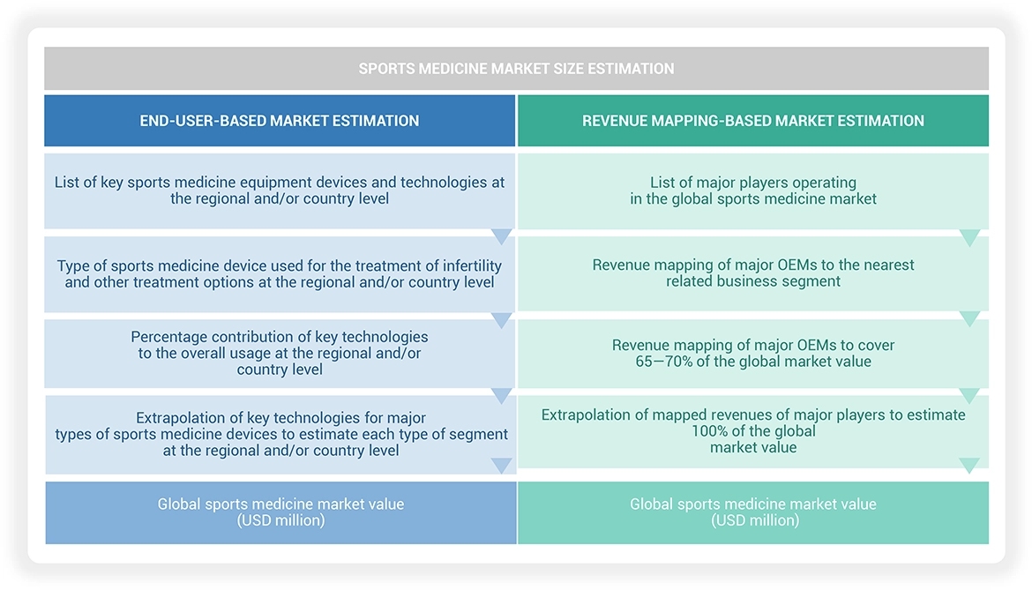
Task: Select the extrapolation of key technologies box
Action: click(280, 434)
